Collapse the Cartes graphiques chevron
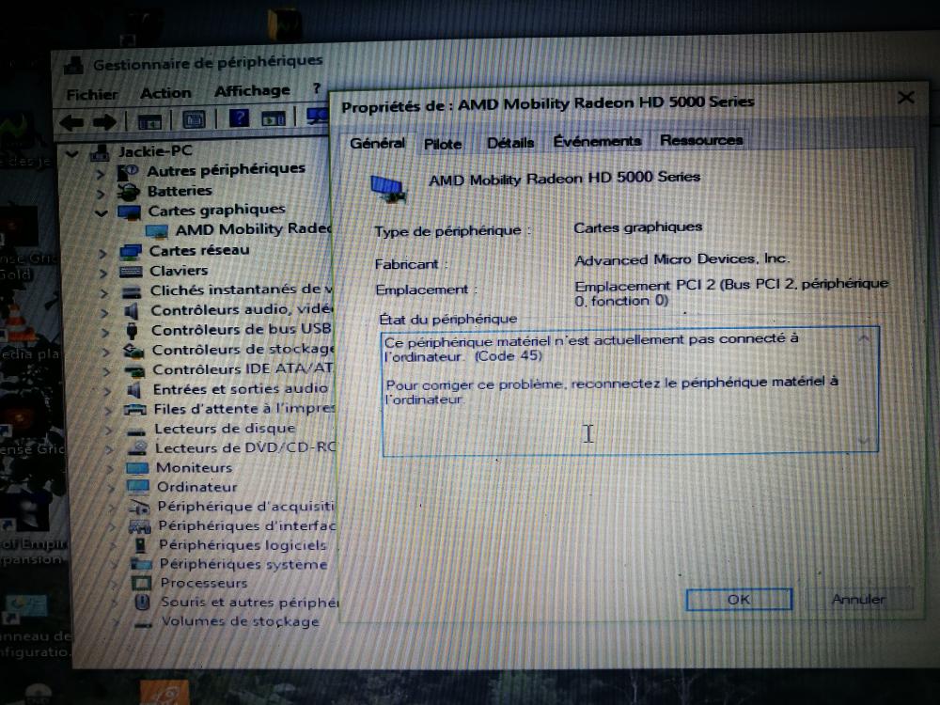The height and width of the screenshot is (705, 940). (x=102, y=212)
